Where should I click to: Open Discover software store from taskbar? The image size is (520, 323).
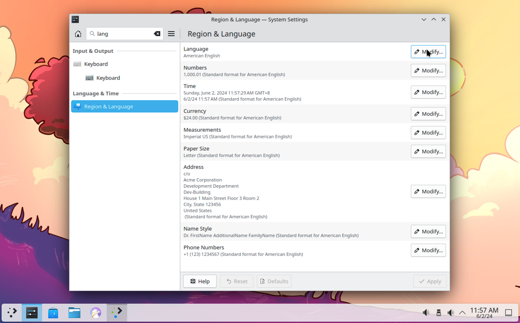tap(53, 313)
